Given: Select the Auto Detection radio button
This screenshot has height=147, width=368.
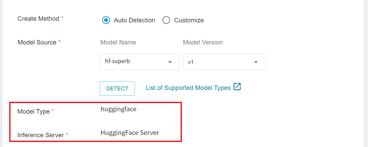Looking at the screenshot, I should pos(106,20).
